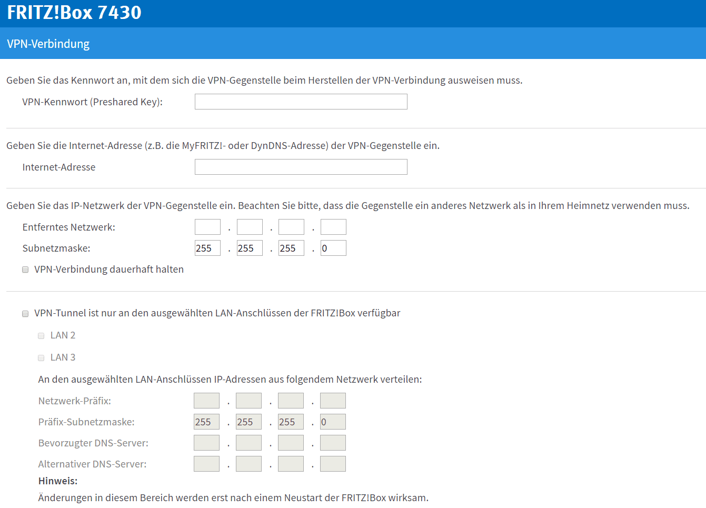The width and height of the screenshot is (706, 508).
Task: Click the 'Entferntes Netzwerk:' label
Action: [x=69, y=227]
